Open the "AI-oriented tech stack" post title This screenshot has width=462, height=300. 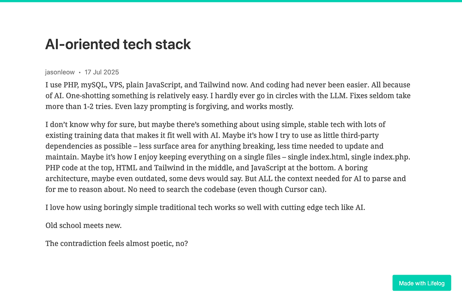pos(118,44)
